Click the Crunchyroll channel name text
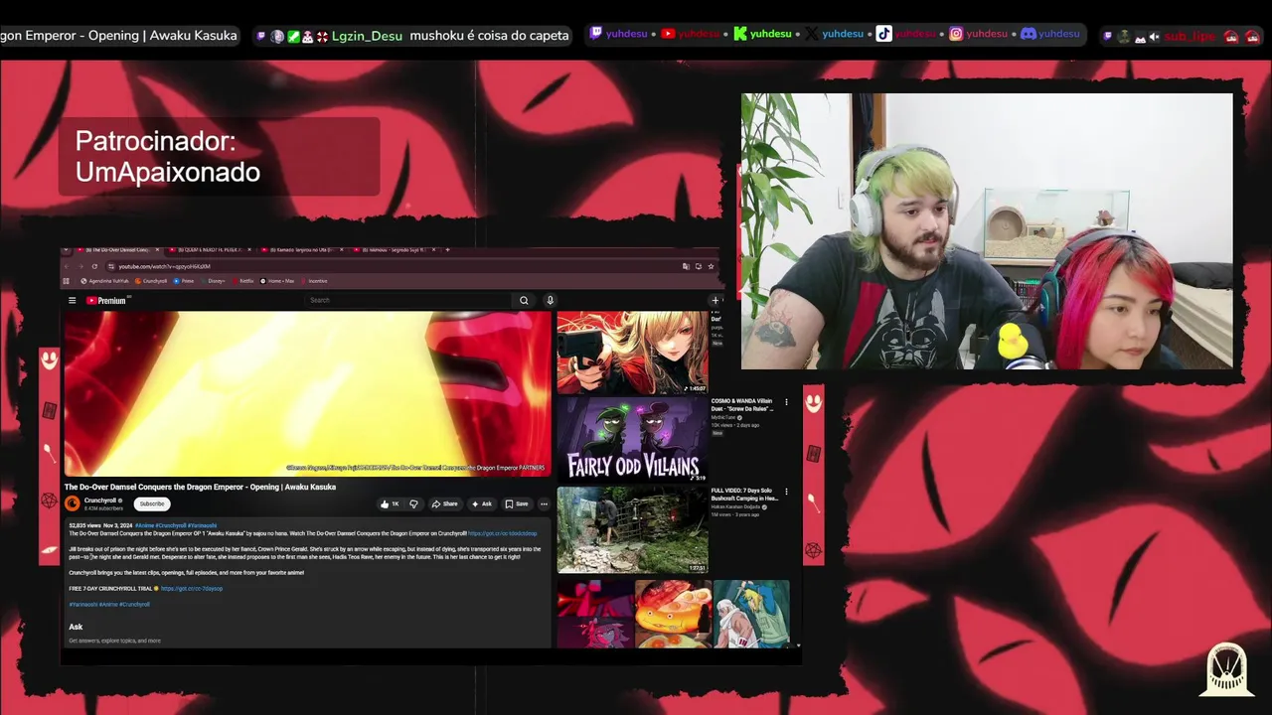 tap(100, 500)
